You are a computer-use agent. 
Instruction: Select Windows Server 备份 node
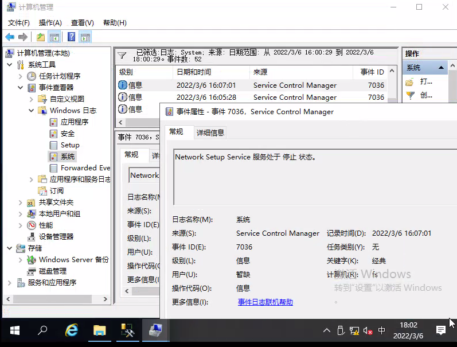point(74,259)
